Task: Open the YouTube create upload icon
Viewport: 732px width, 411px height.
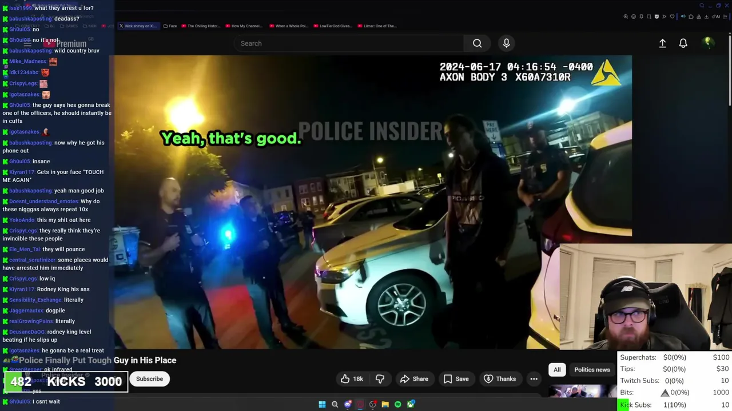Action: (x=662, y=43)
